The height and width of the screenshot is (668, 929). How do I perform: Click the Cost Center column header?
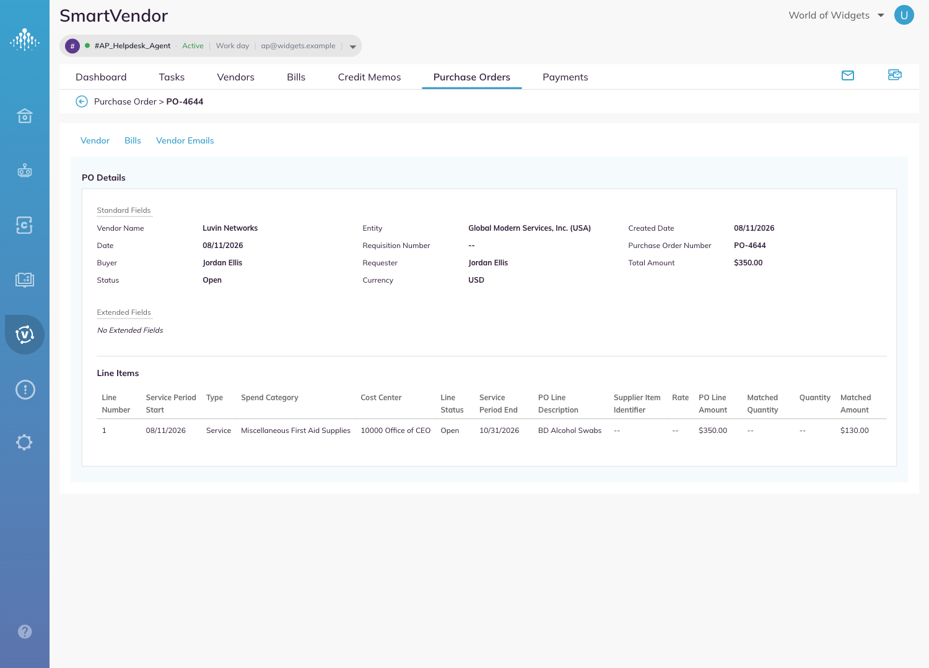[381, 398]
